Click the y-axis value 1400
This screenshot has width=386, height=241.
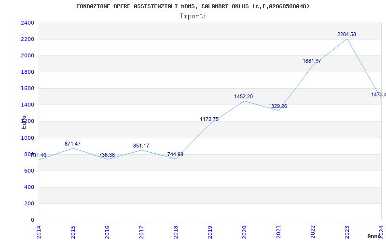28,105
